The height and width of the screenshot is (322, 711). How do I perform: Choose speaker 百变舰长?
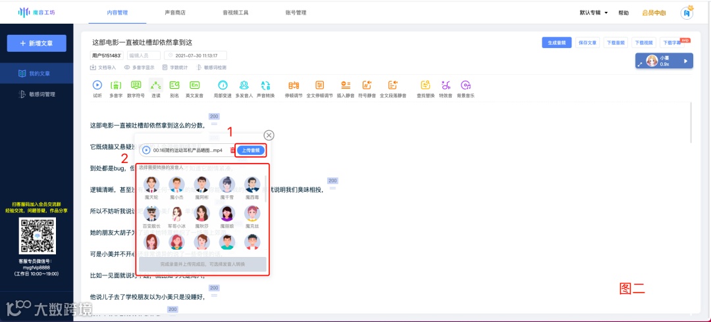pos(152,217)
